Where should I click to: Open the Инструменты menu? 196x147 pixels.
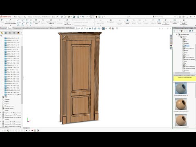point(37,17)
